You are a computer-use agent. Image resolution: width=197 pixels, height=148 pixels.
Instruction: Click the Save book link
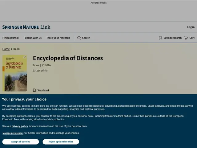pos(43,90)
